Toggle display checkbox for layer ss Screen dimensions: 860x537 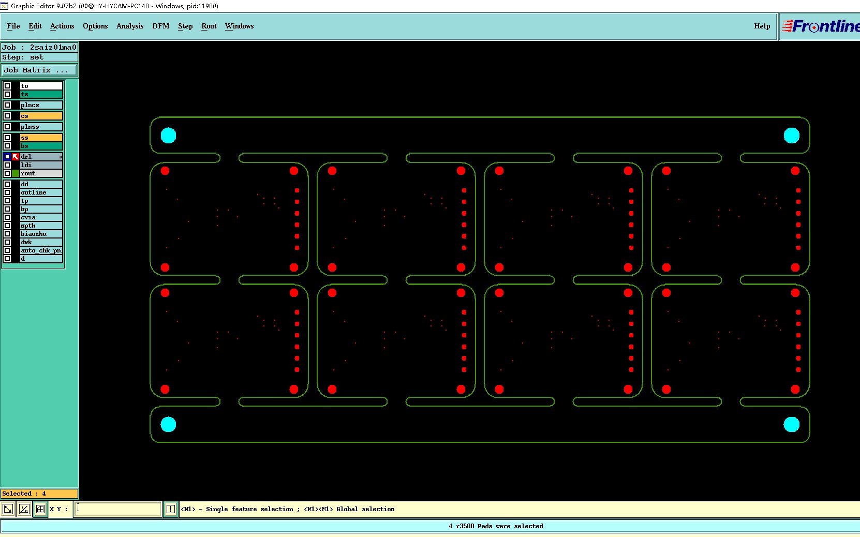(7, 138)
